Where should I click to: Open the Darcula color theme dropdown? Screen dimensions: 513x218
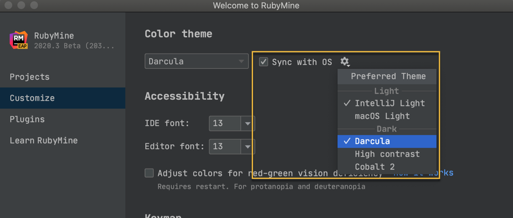click(196, 61)
